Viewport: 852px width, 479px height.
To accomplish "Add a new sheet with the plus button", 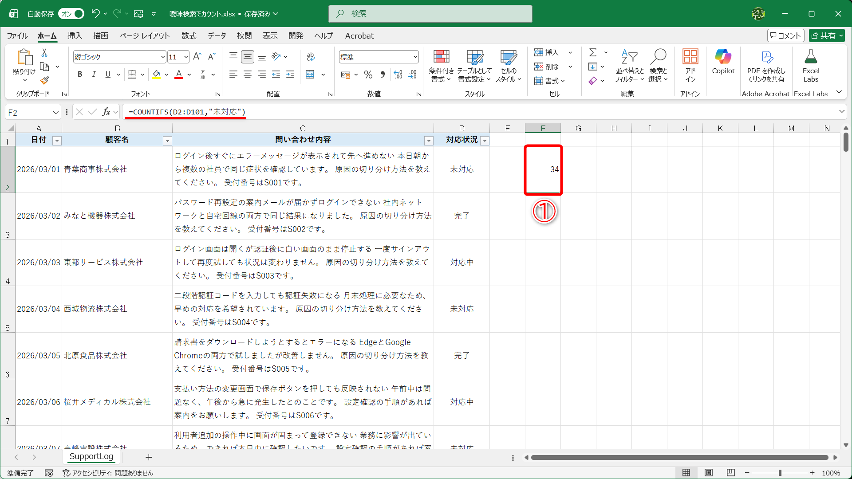I will pos(149,457).
